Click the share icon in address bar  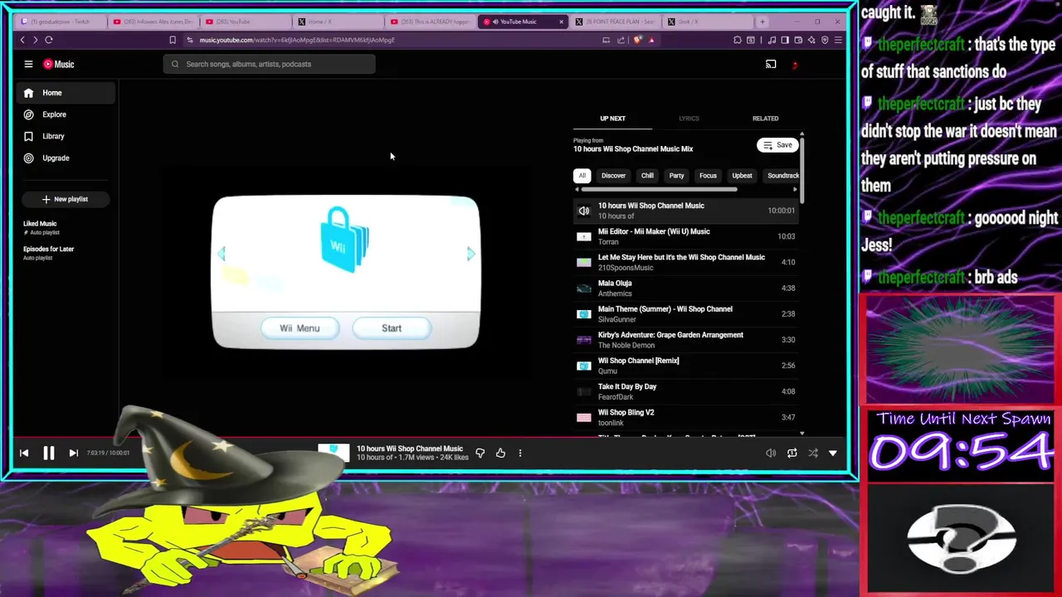pyautogui.click(x=621, y=40)
